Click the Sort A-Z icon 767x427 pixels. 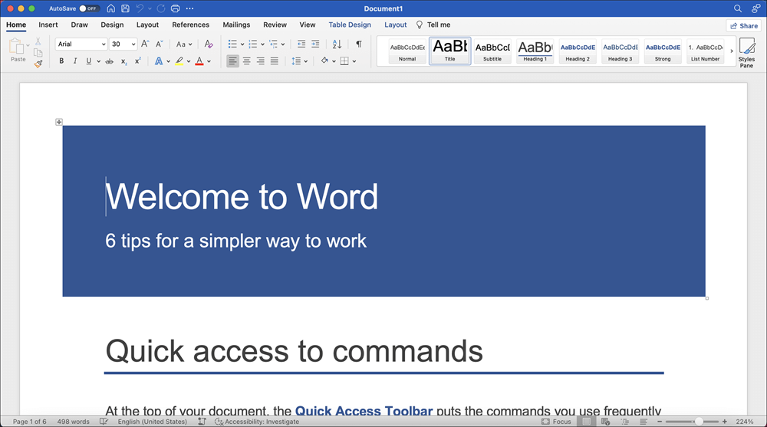(337, 44)
